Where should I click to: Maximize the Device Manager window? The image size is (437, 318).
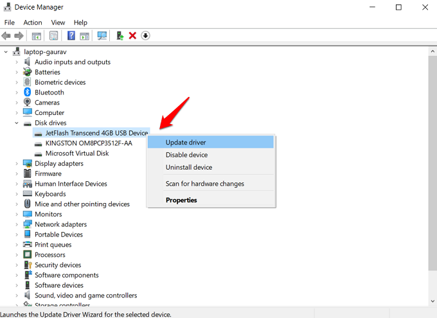[399, 7]
